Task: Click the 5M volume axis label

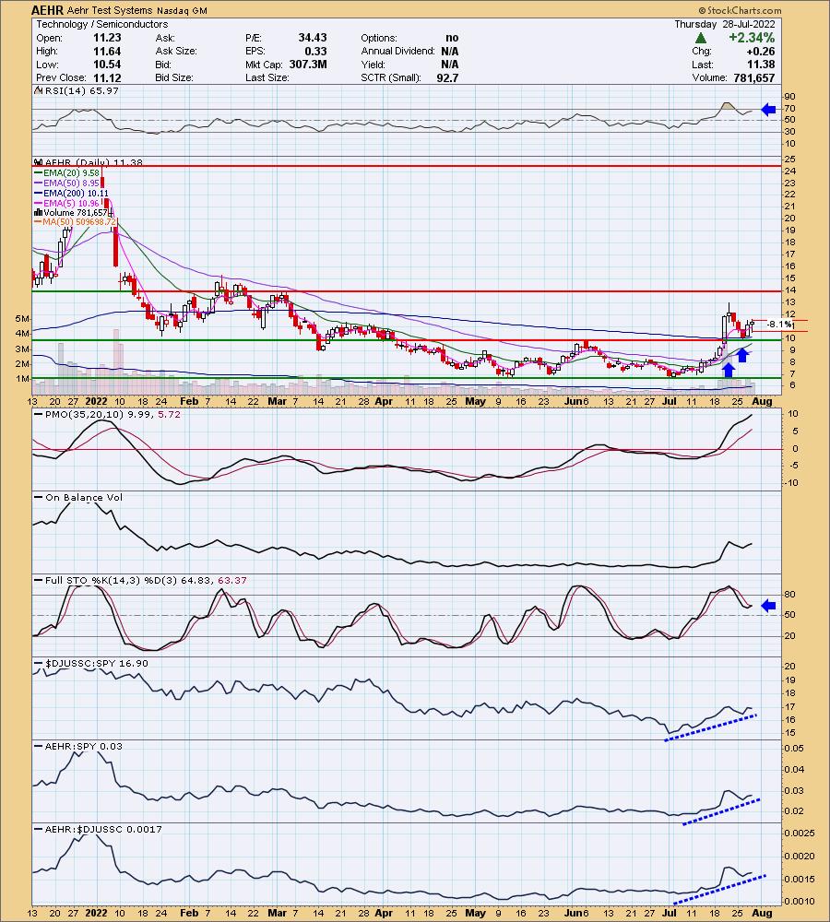Action: click(x=22, y=319)
